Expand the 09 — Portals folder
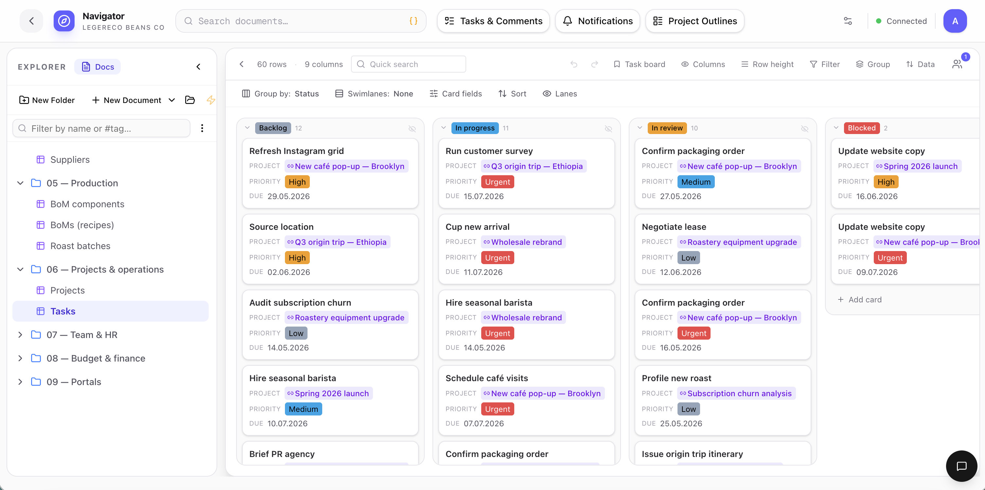The image size is (985, 490). [20, 382]
